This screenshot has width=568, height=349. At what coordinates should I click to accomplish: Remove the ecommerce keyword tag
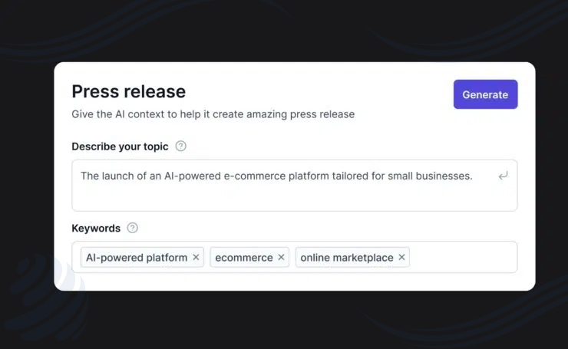pyautogui.click(x=281, y=257)
